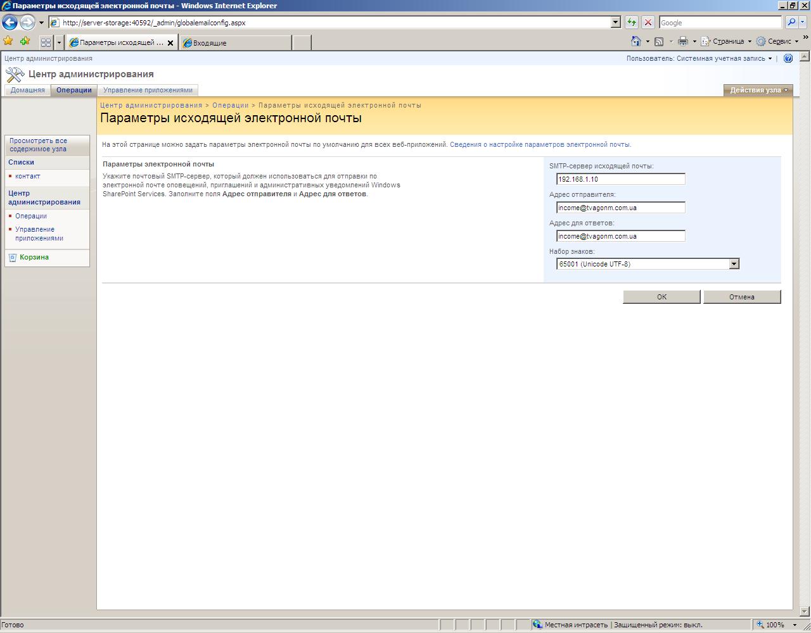Image resolution: width=811 pixels, height=633 pixels.
Task: Click the Print icon in toolbar
Action: 682,41
